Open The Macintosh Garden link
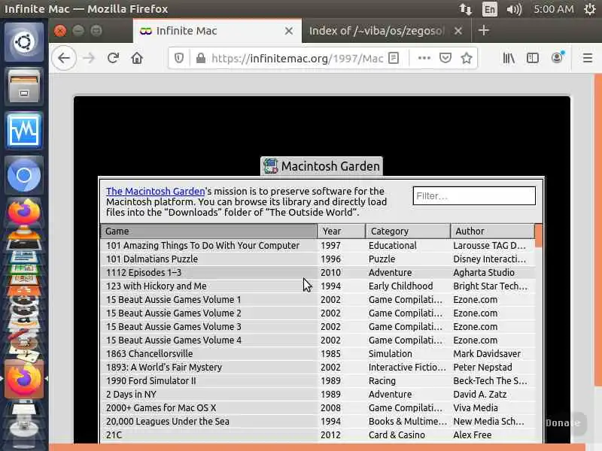 (x=156, y=191)
